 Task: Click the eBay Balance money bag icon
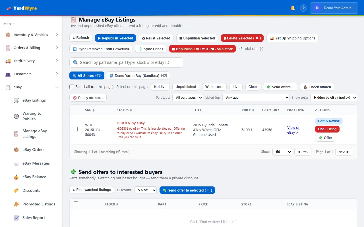point(16,177)
